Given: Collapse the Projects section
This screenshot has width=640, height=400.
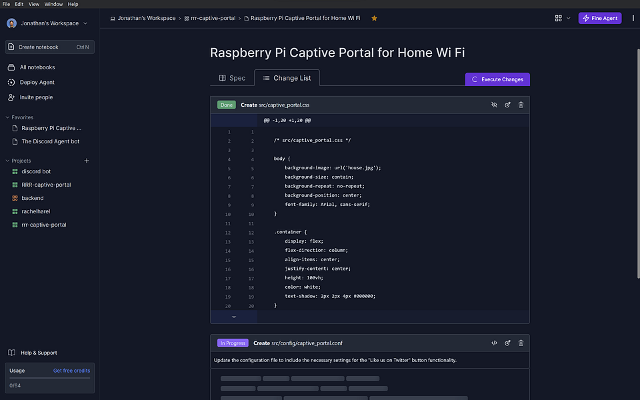Looking at the screenshot, I should click(x=7, y=161).
